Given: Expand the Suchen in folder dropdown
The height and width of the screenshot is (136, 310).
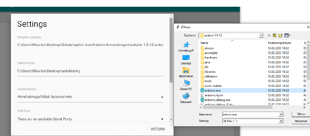Looking at the screenshot, I should click(261, 36).
